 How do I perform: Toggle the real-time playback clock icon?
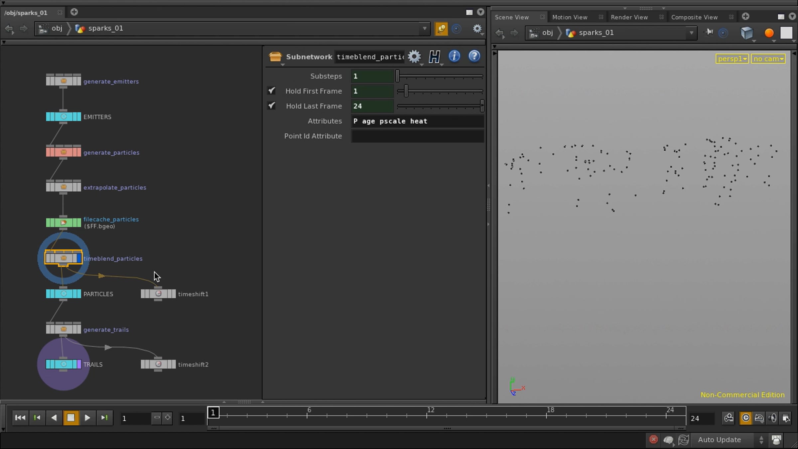coord(746,418)
